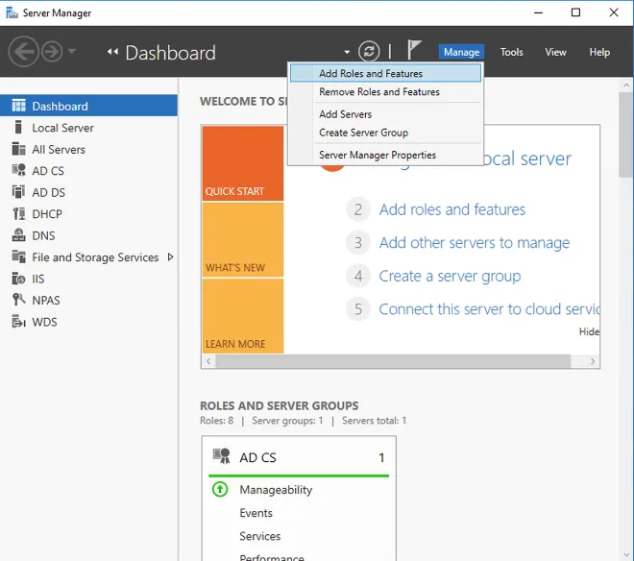This screenshot has height=561, width=634.
Task: Click the breadcrumb double-arrow before Dashboard
Action: (x=112, y=51)
